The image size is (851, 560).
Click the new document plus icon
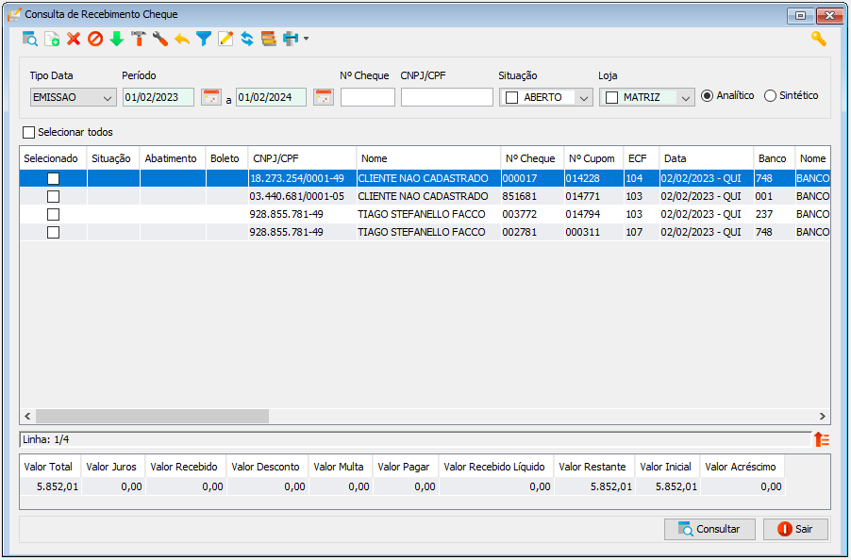click(x=52, y=39)
